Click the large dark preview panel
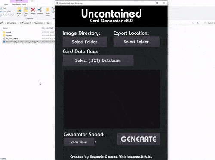The width and height of the screenshot is (215, 160). pos(112,99)
